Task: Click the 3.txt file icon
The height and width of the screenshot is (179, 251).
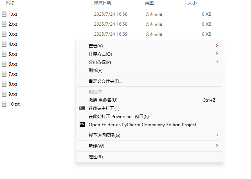Action: click(x=4, y=34)
